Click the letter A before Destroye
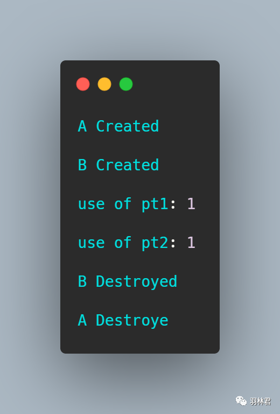 pos(82,320)
